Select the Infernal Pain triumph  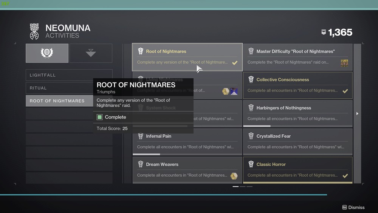click(187, 141)
